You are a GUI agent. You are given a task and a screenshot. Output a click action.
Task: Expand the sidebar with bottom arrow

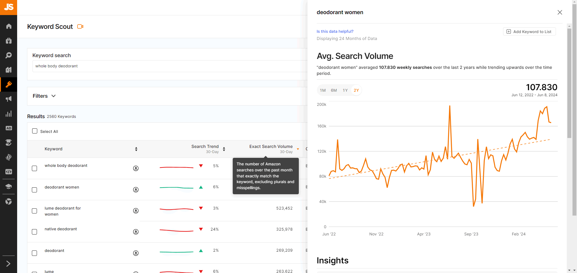point(8,264)
